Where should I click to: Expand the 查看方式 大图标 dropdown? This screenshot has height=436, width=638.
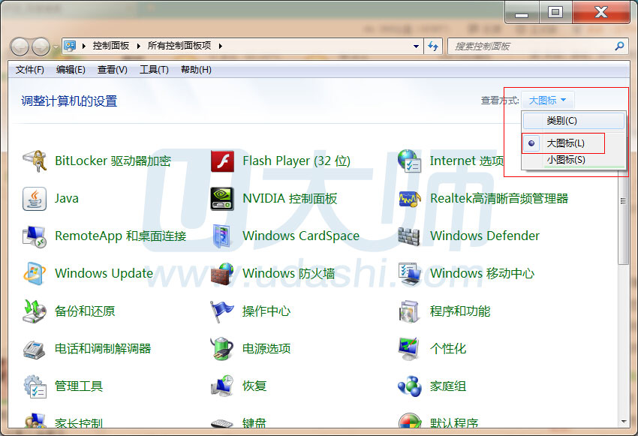(548, 101)
